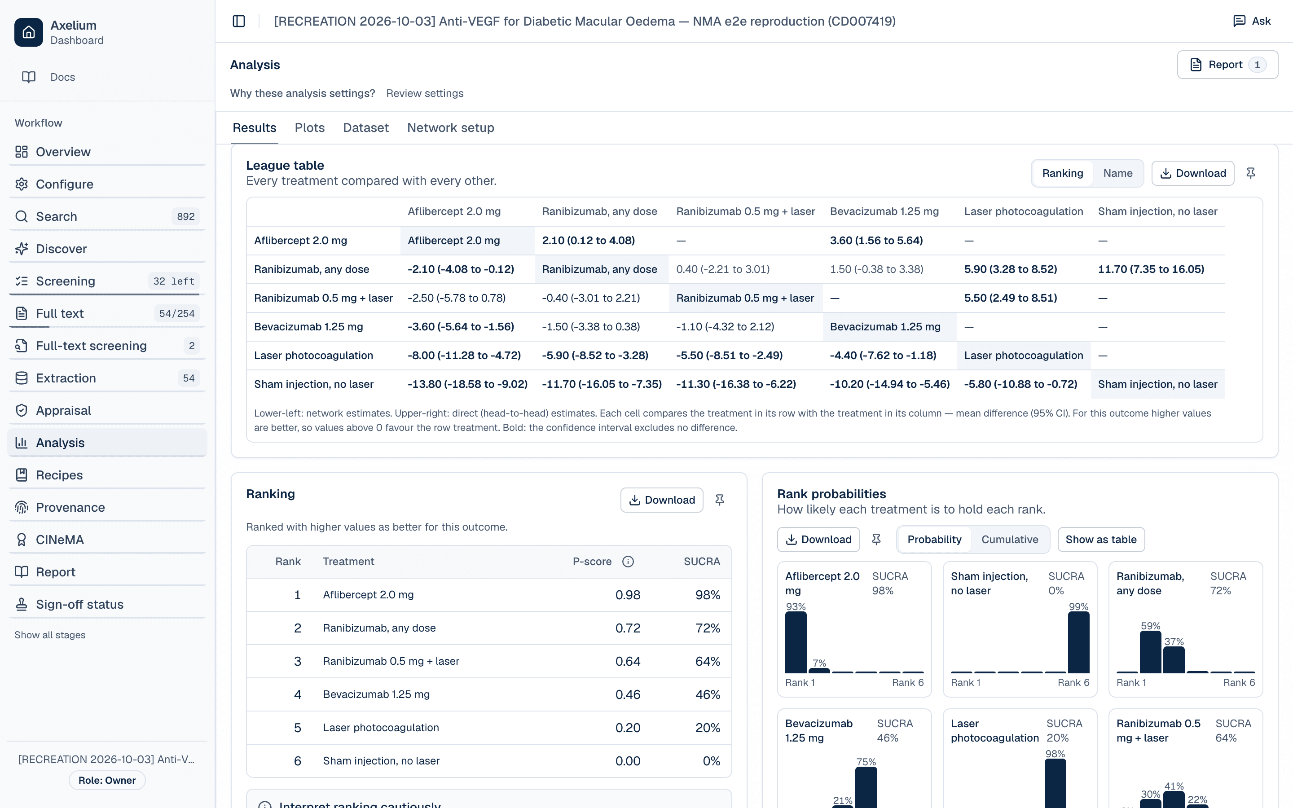Open Configure gear icon in workflow
This screenshot has width=1293, height=808.
click(22, 184)
